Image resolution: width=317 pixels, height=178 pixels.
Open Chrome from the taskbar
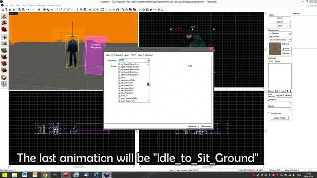click(x=45, y=175)
